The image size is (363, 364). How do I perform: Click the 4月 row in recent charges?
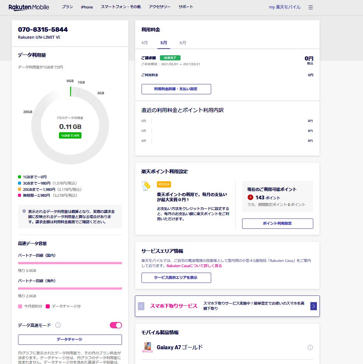(227, 141)
